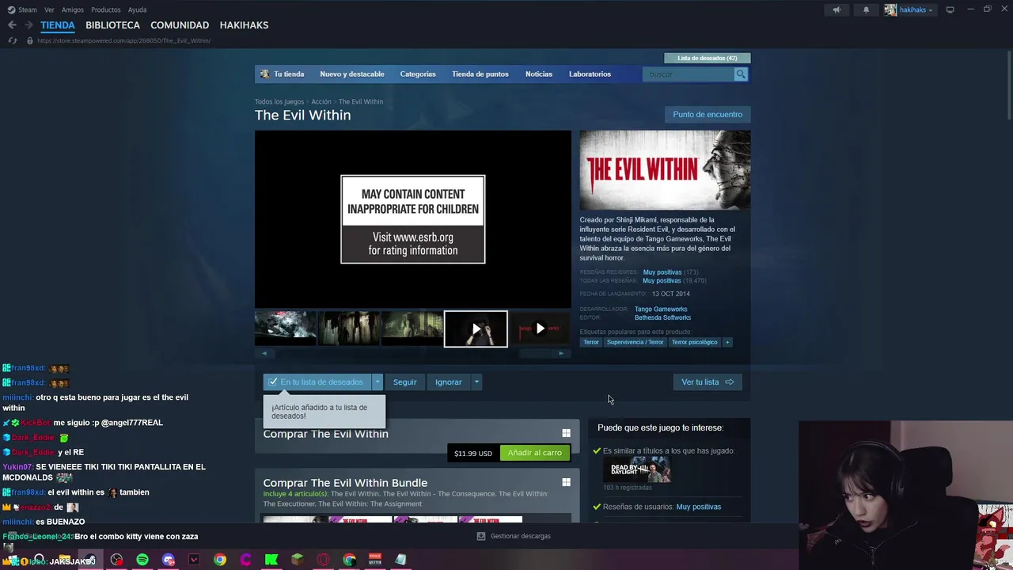Viewport: 1013px width, 570px height.
Task: Expand the wishlist button dropdown arrow
Action: coord(378,382)
